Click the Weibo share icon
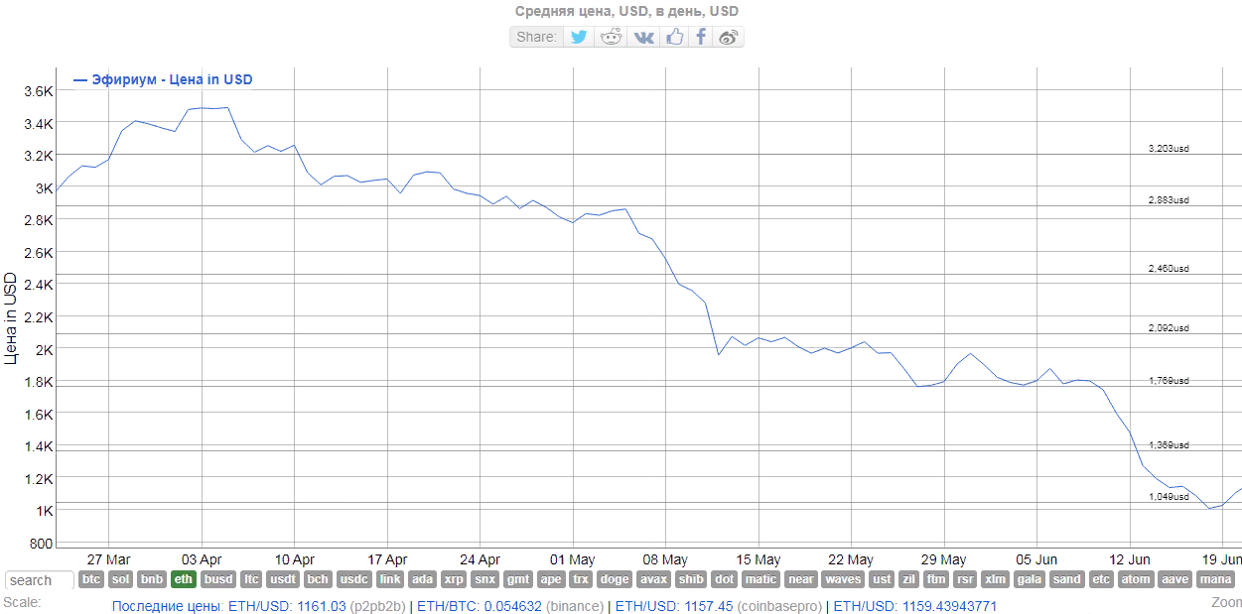This screenshot has width=1242, height=614. coord(729,37)
